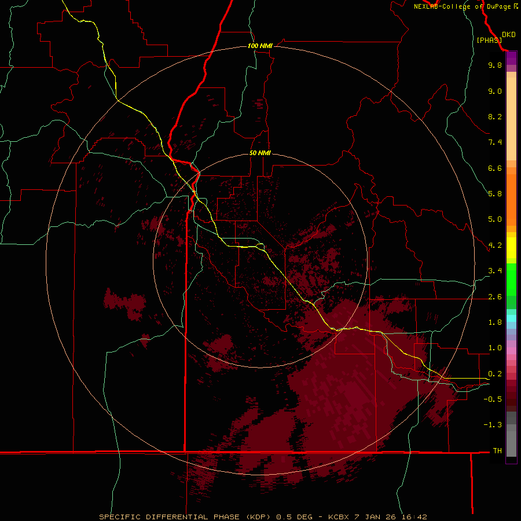This screenshot has height=521, width=521.
Task: Click the 5.8 scale label
Action: 495,194
